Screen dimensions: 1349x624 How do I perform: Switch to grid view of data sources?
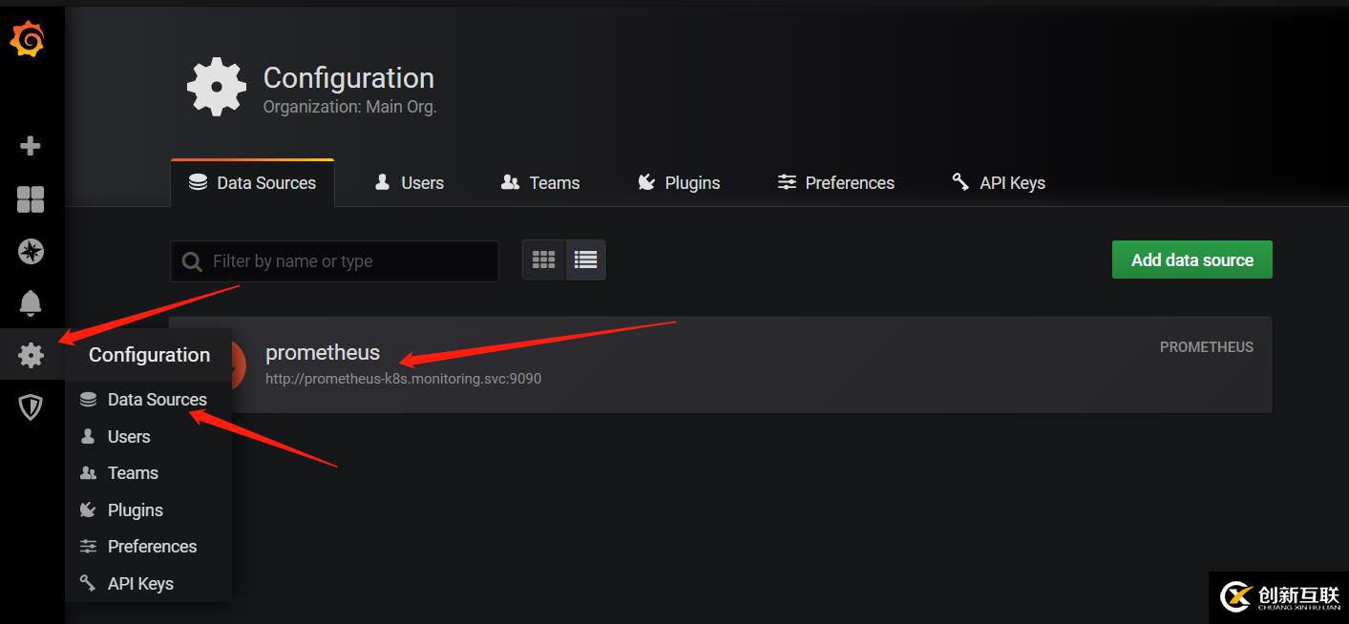pyautogui.click(x=544, y=260)
